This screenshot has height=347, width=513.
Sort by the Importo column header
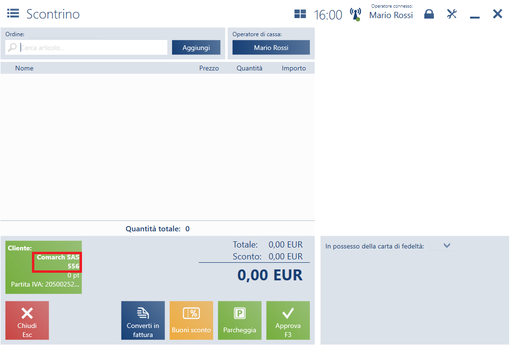(294, 68)
